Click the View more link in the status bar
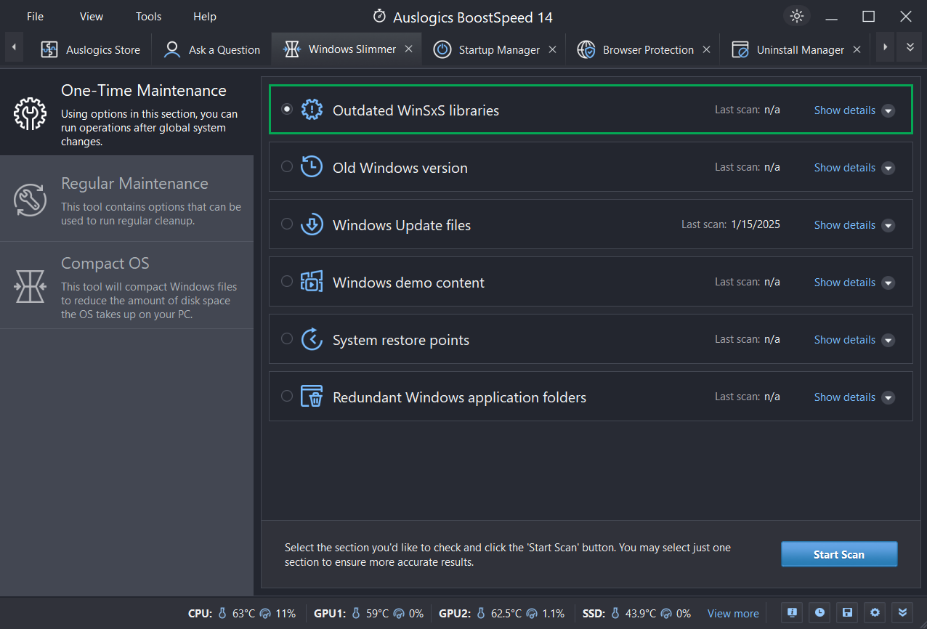The image size is (927, 629). coord(732,613)
